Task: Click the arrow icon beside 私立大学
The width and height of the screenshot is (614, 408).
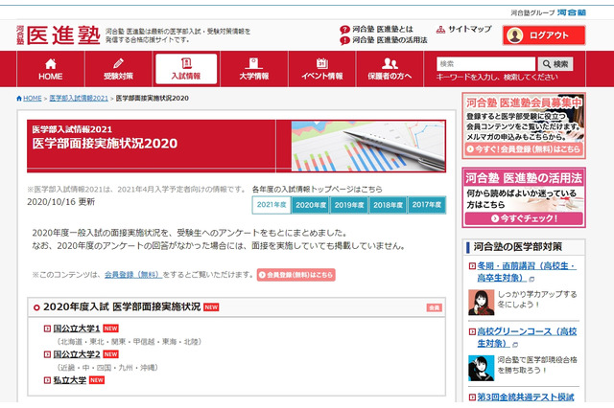Action: pyautogui.click(x=47, y=380)
